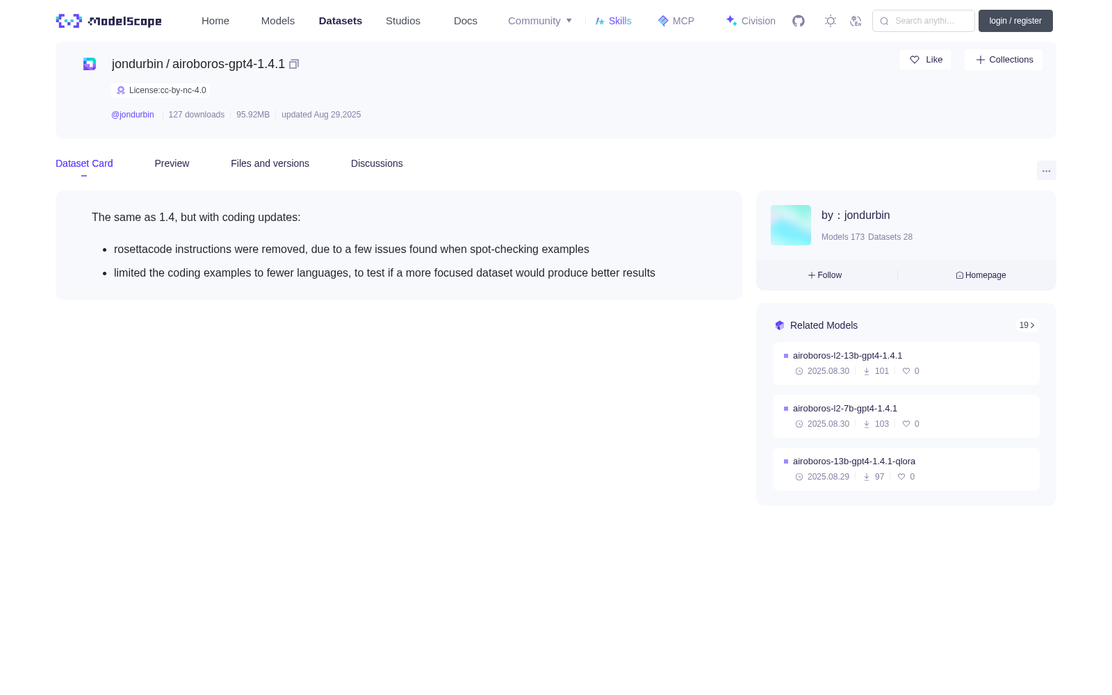Select the Dataset Card tab
Viewport: 1112px width, 695px height.
(84, 163)
